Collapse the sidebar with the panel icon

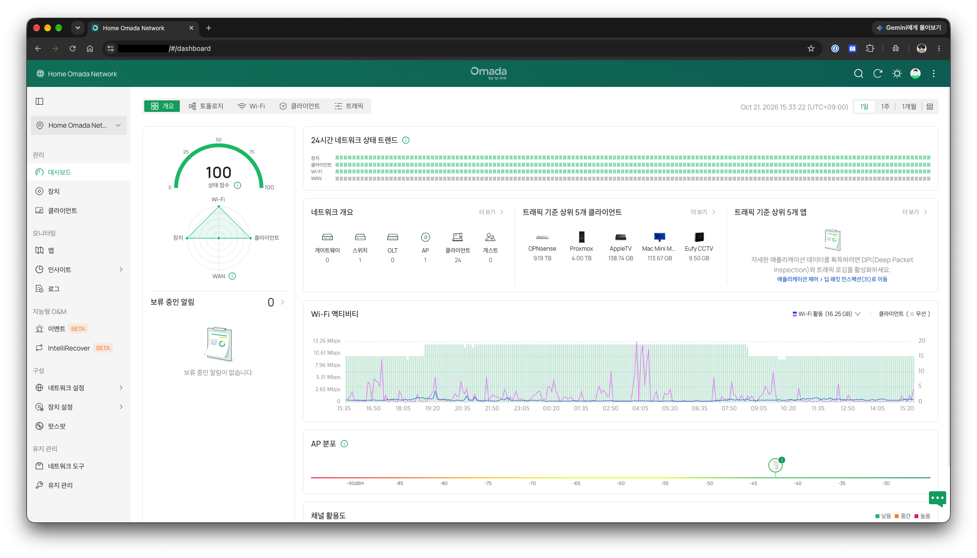[x=39, y=101]
